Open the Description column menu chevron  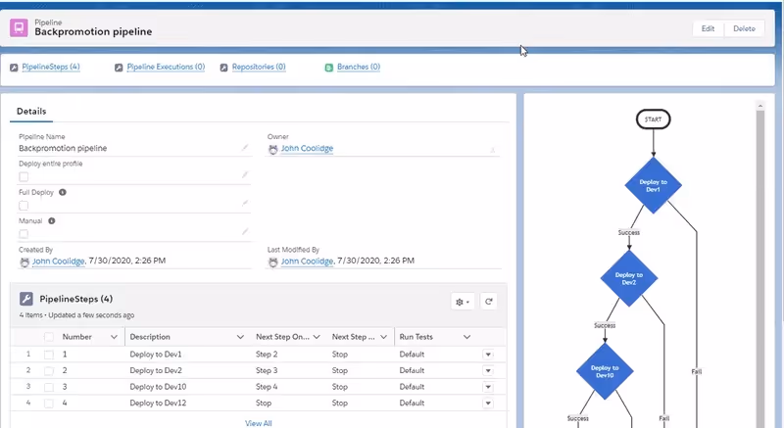(240, 337)
